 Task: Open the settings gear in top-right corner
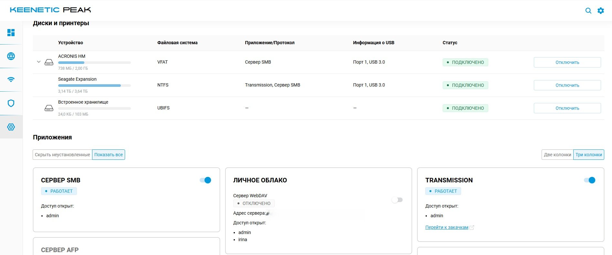point(600,11)
